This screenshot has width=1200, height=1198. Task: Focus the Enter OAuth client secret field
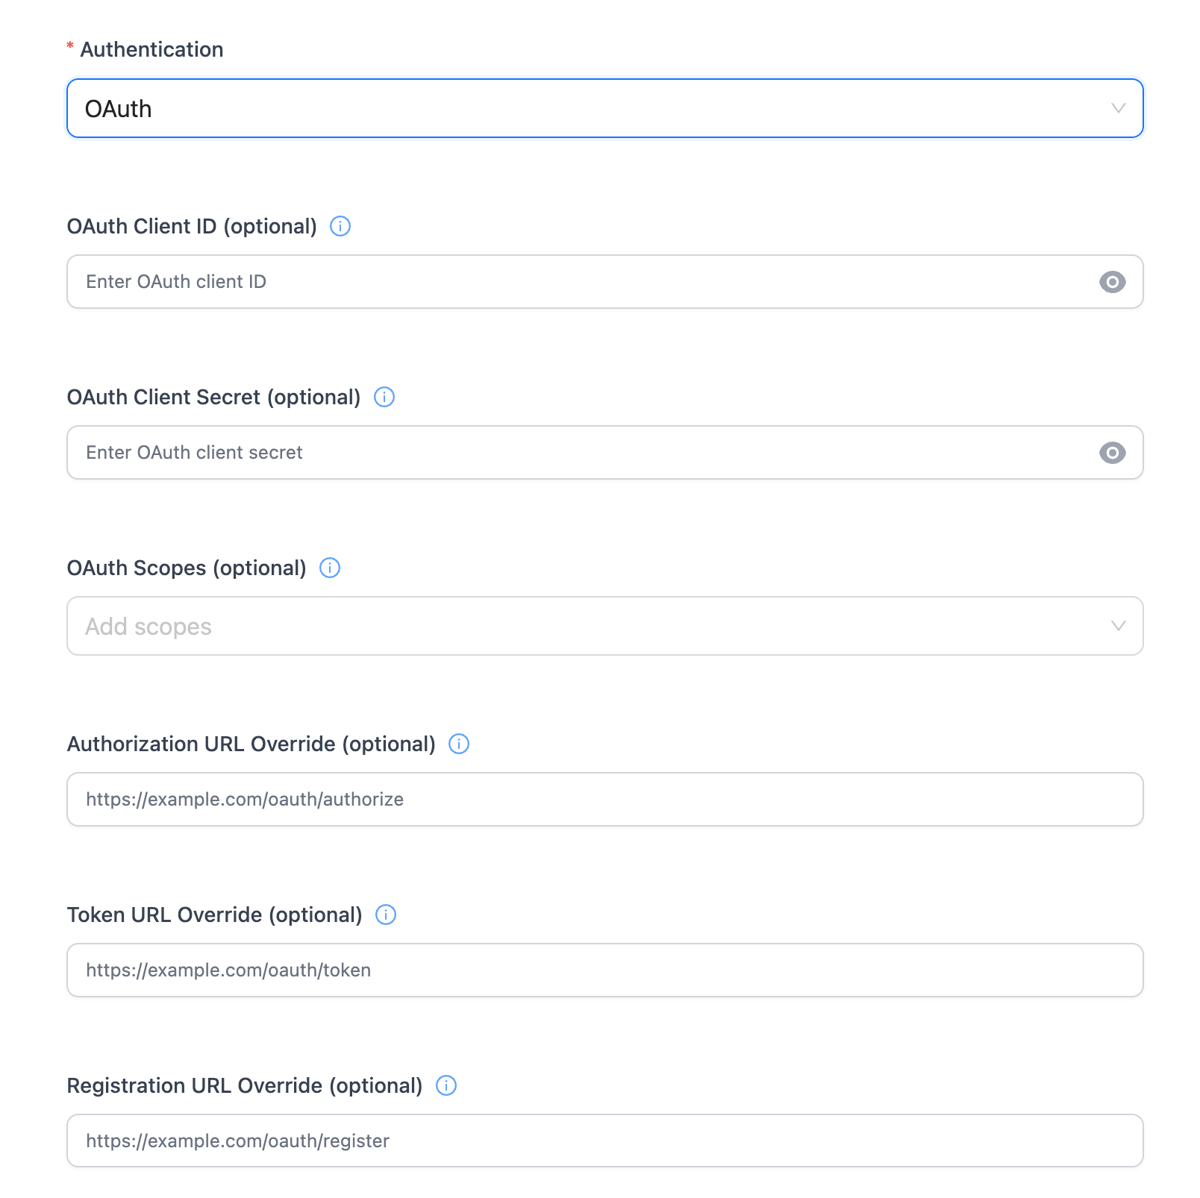click(582, 453)
